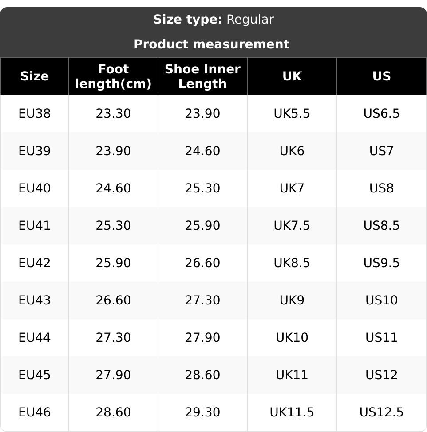
Task: Click the US column header
Action: click(381, 76)
